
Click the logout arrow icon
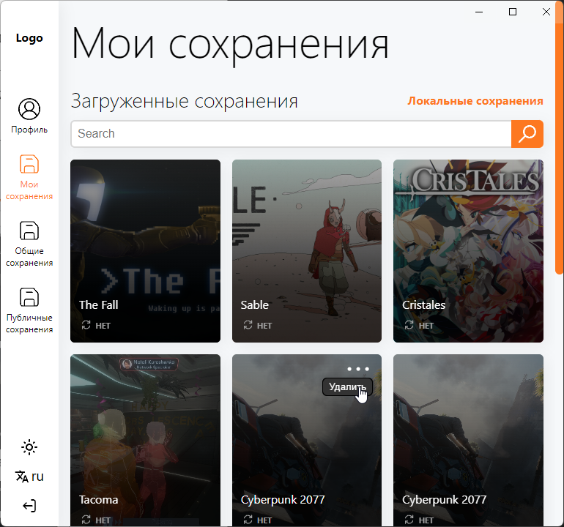click(x=29, y=506)
